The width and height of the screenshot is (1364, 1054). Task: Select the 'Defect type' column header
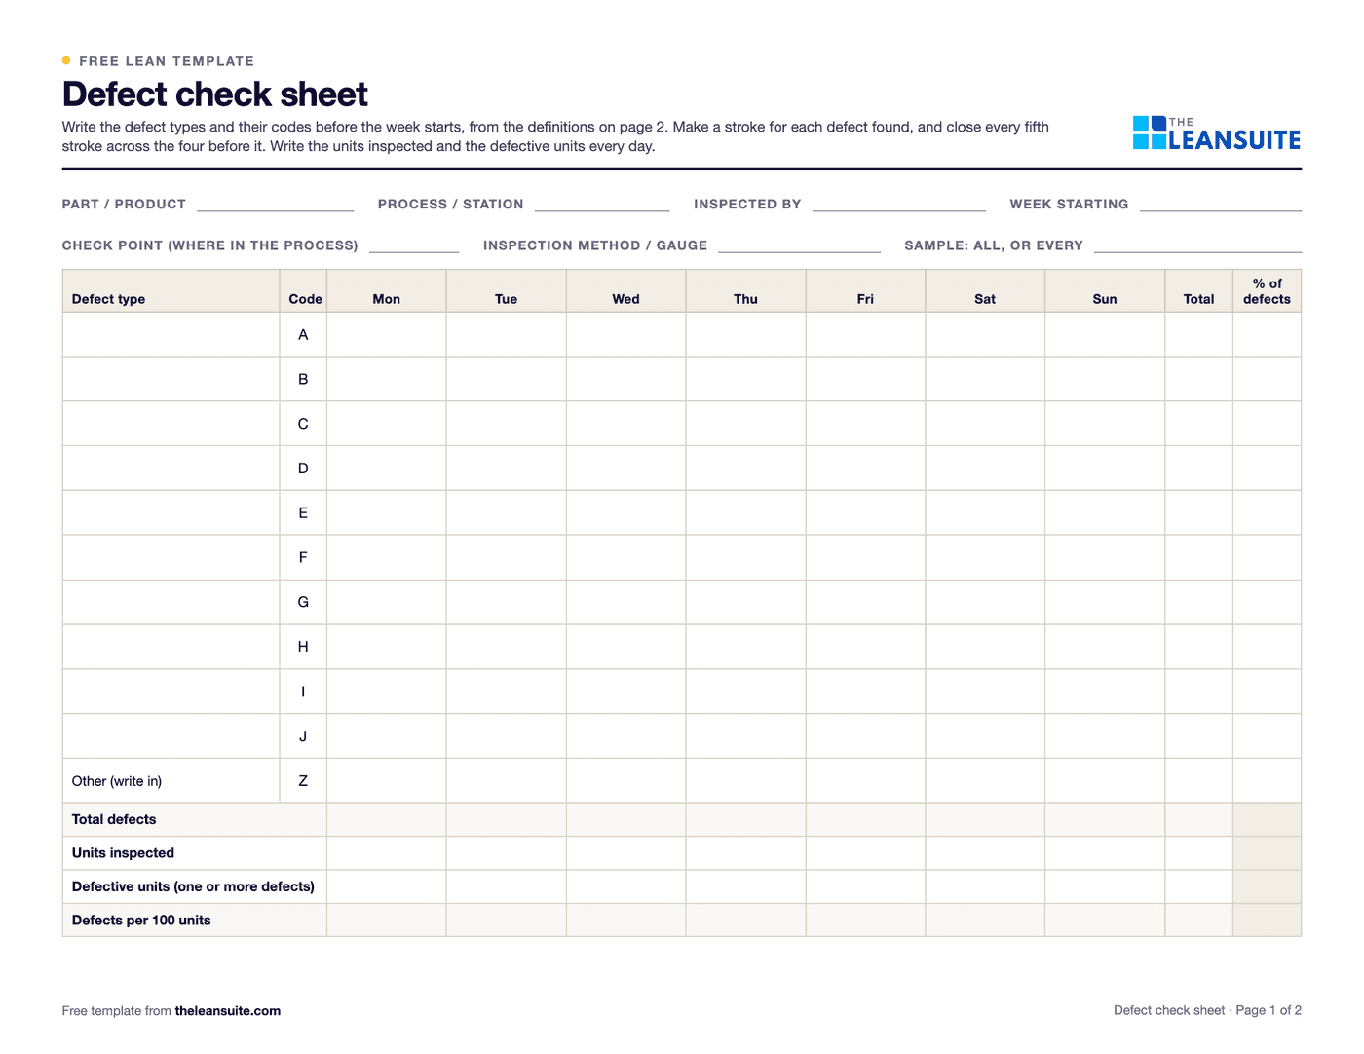click(x=170, y=291)
